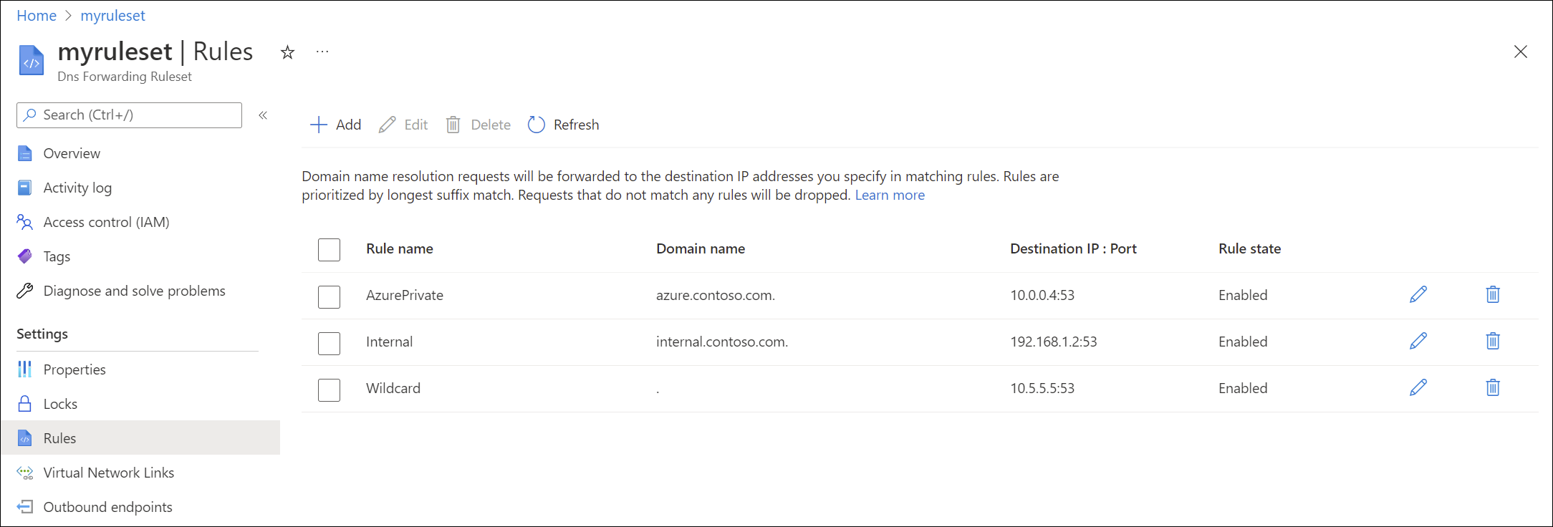Check the Internal rule checkbox
This screenshot has height=527, width=1553.
(329, 343)
